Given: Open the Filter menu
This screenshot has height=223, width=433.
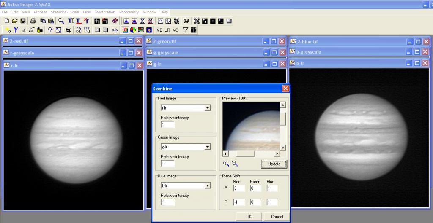Looking at the screenshot, I should [87, 12].
